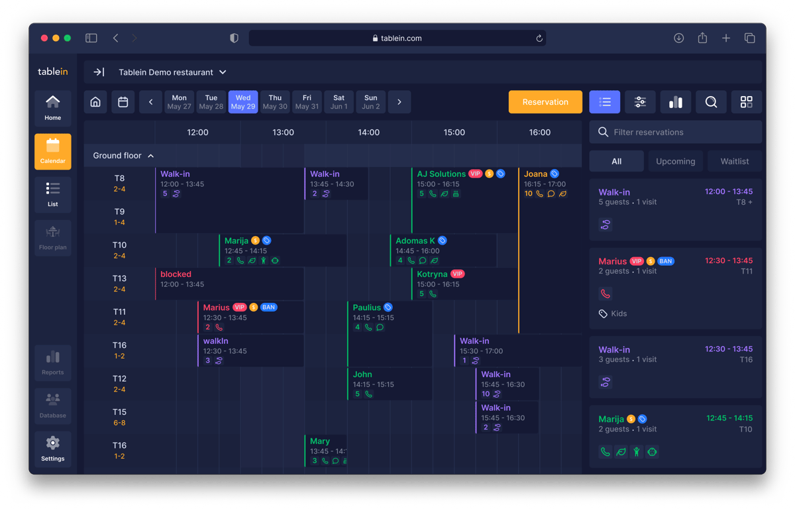Show the reservations list panel
This screenshot has width=795, height=509.
605,102
